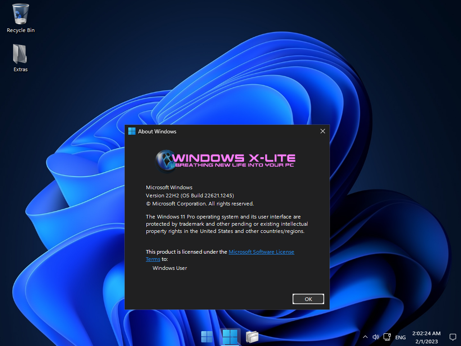The image size is (461, 346).
Task: Click OK in About Windows dialog
Action: (x=308, y=299)
